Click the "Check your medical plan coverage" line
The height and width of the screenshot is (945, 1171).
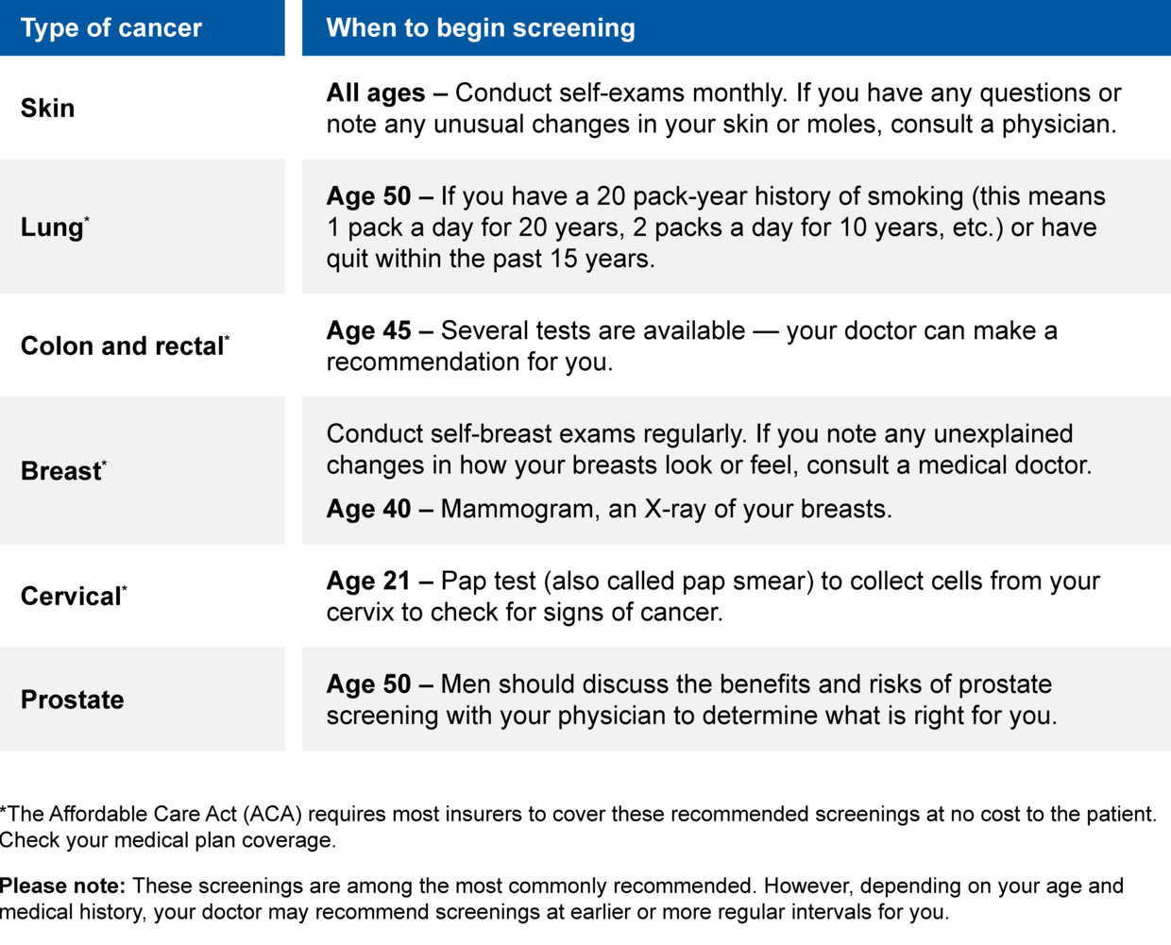click(168, 840)
